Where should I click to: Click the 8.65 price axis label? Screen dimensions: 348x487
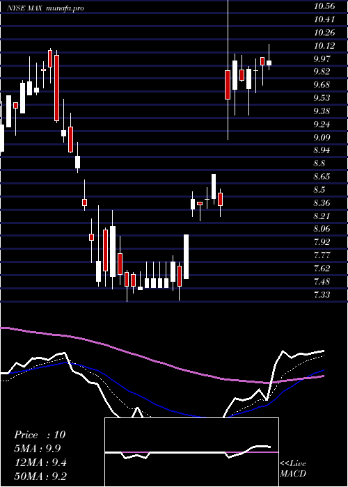tap(322, 177)
